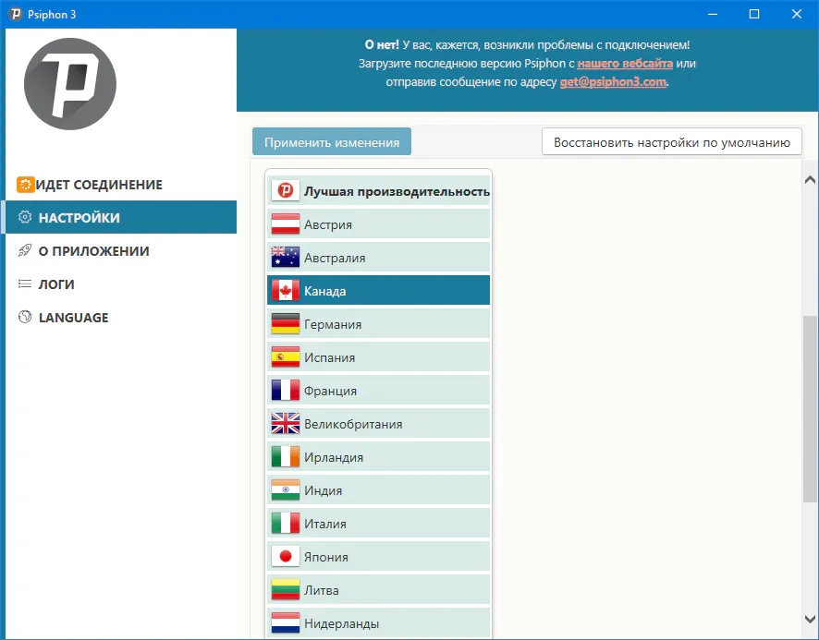Click the gear icon beside НАСТРОЙКИ
This screenshot has width=819, height=640.
click(x=25, y=217)
